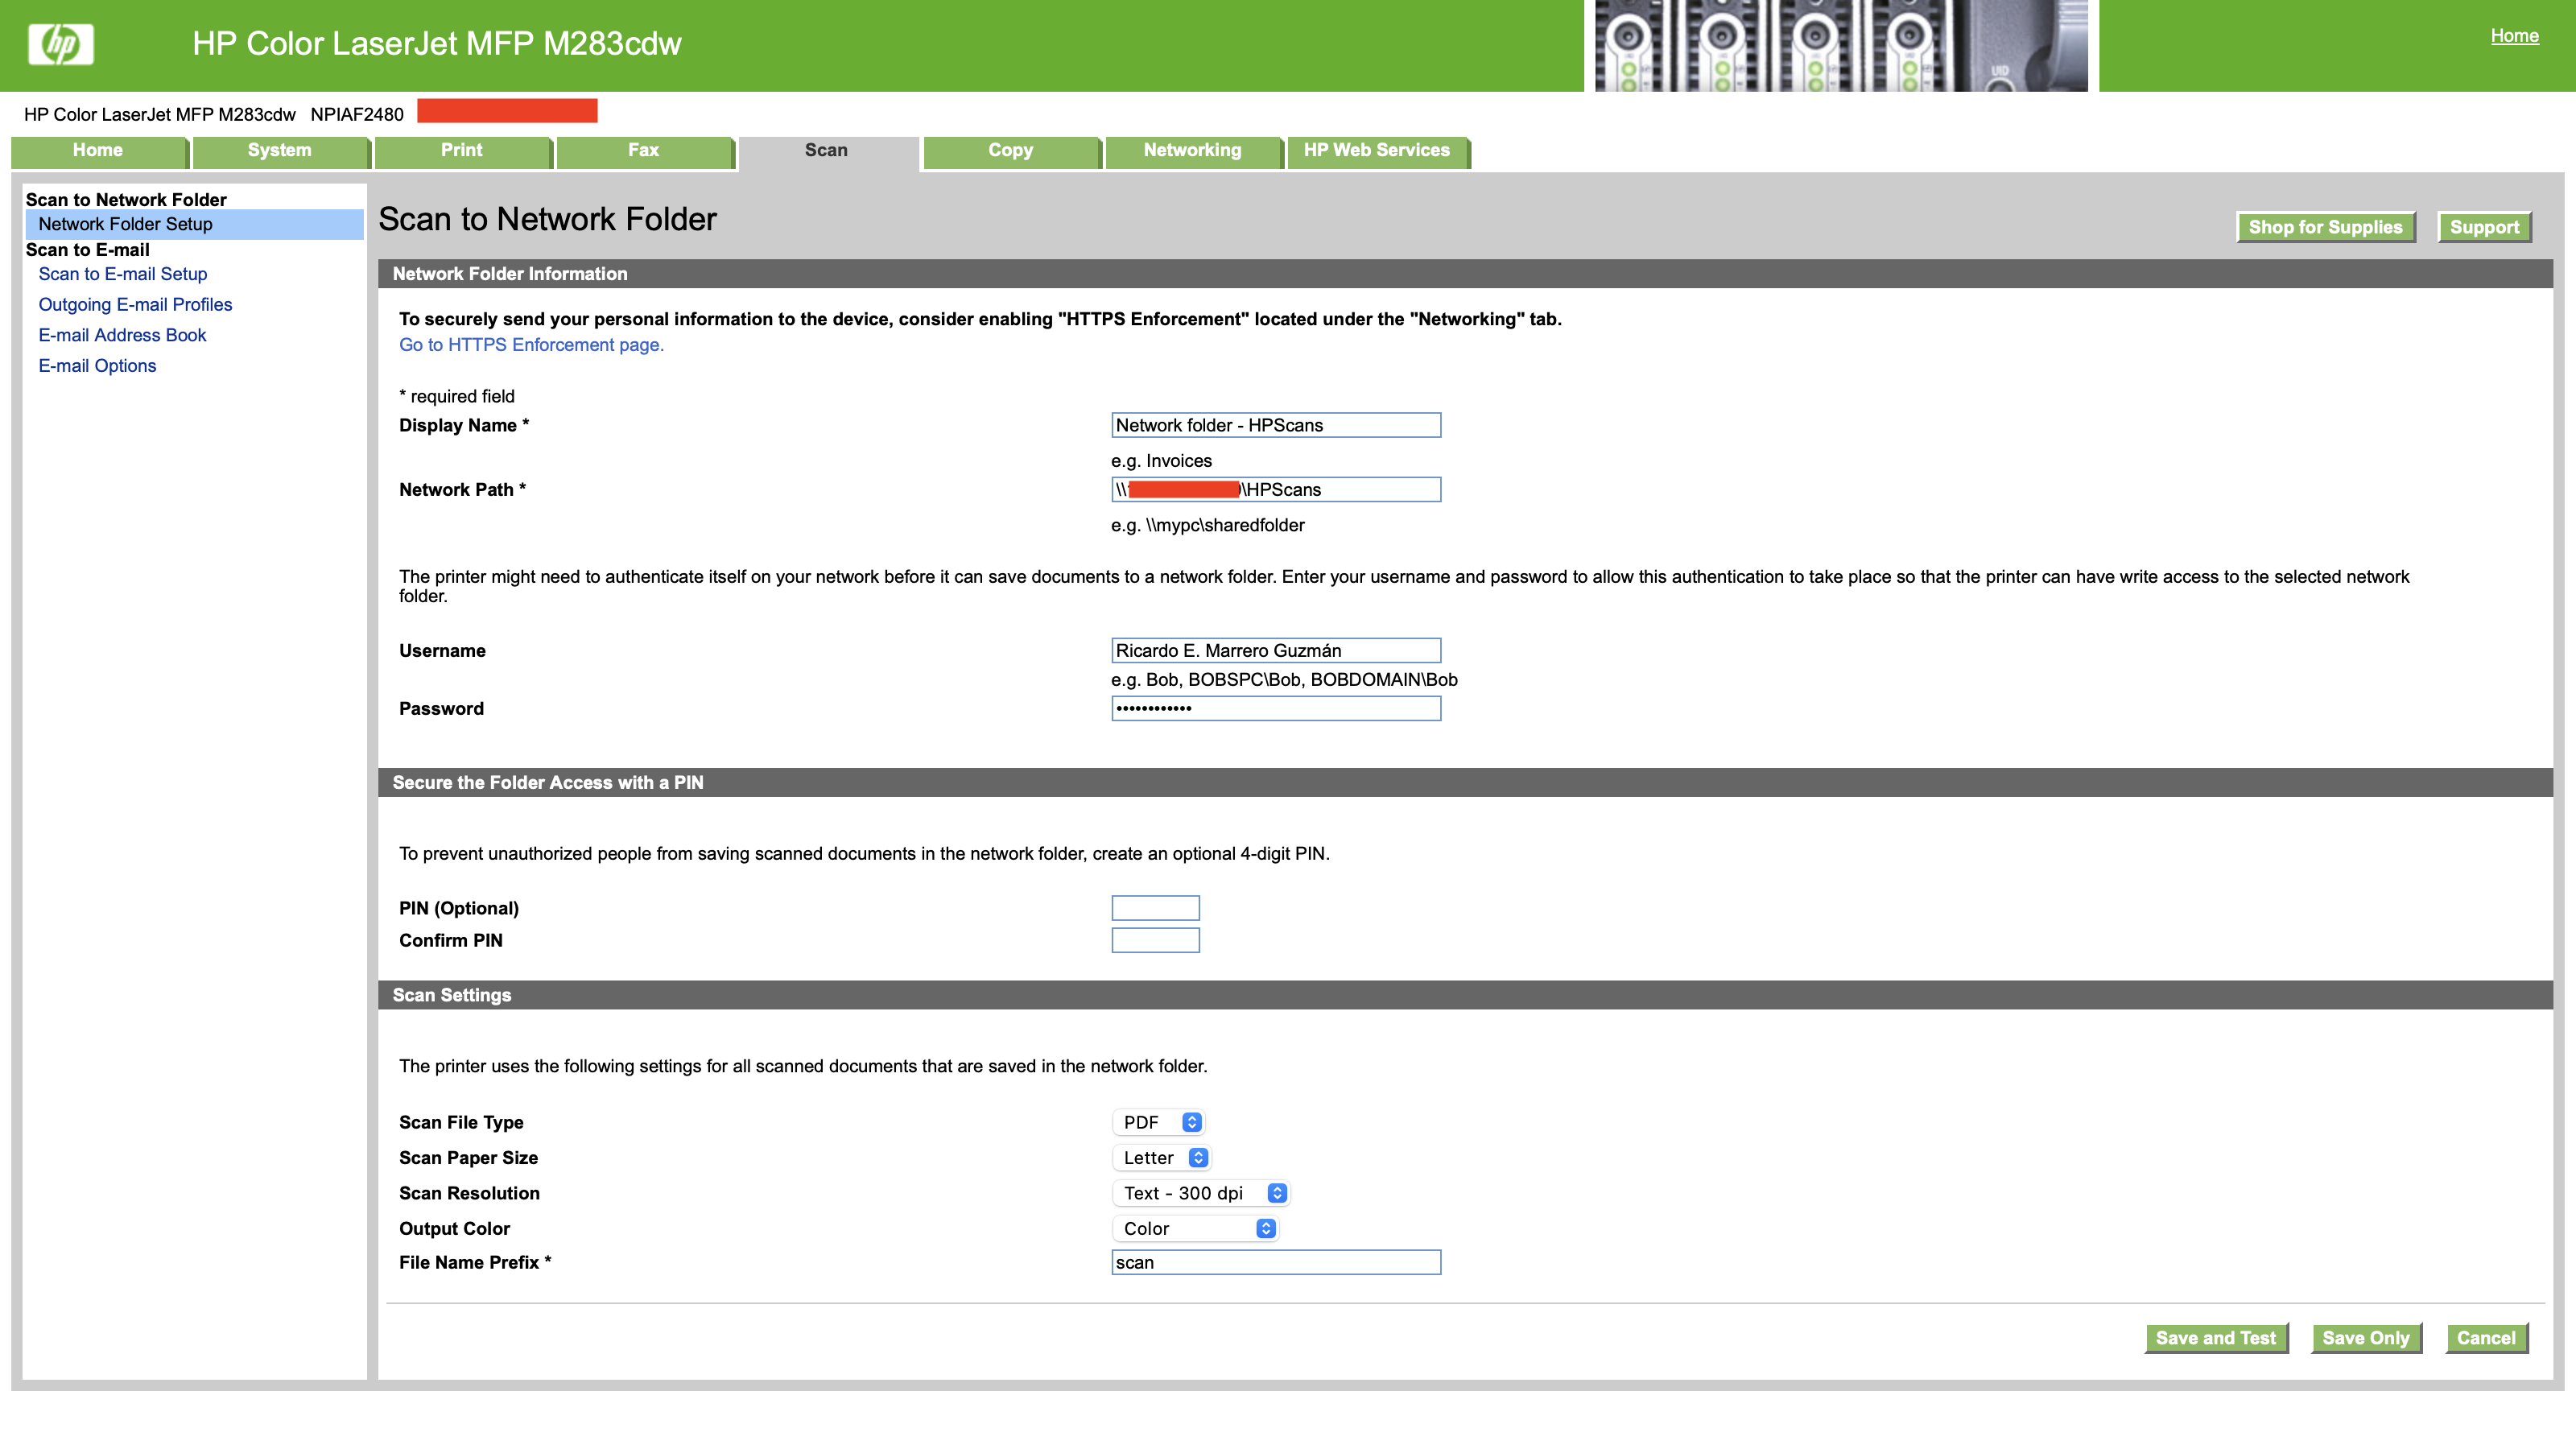Click Save Only button
Image resolution: width=2576 pixels, height=1449 pixels.
click(2366, 1339)
